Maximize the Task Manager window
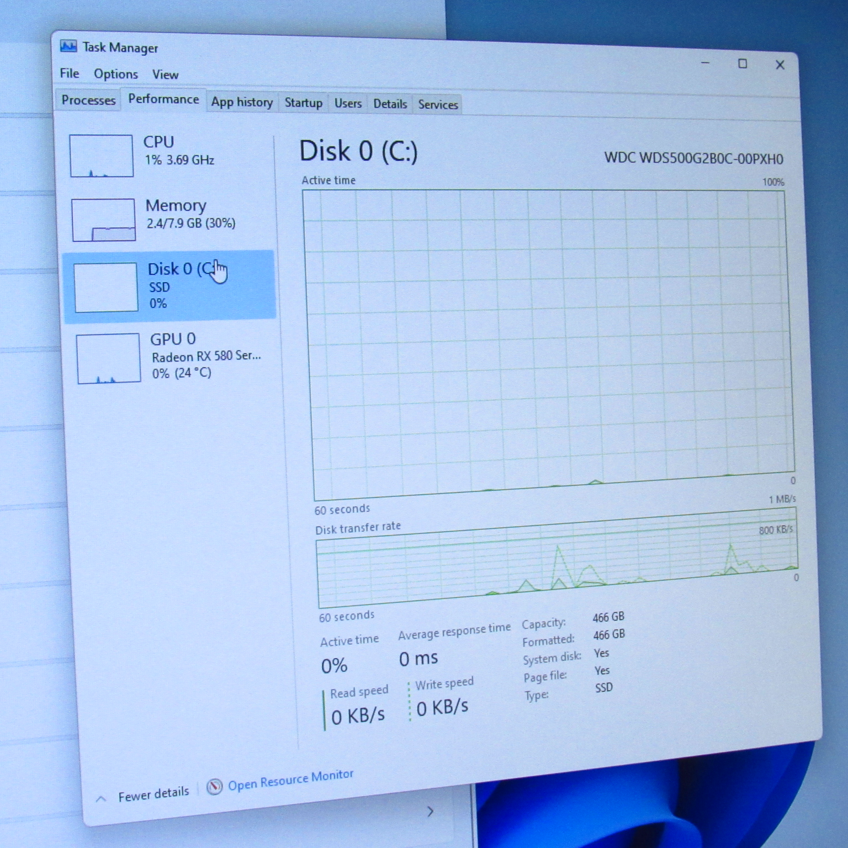 743,64
